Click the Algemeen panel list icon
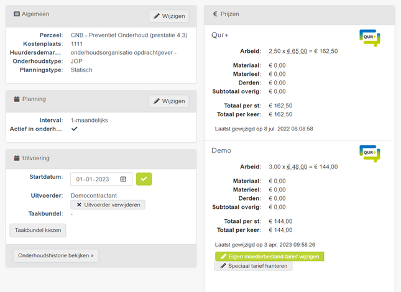Image resolution: width=401 pixels, height=292 pixels. pyautogui.click(x=16, y=14)
